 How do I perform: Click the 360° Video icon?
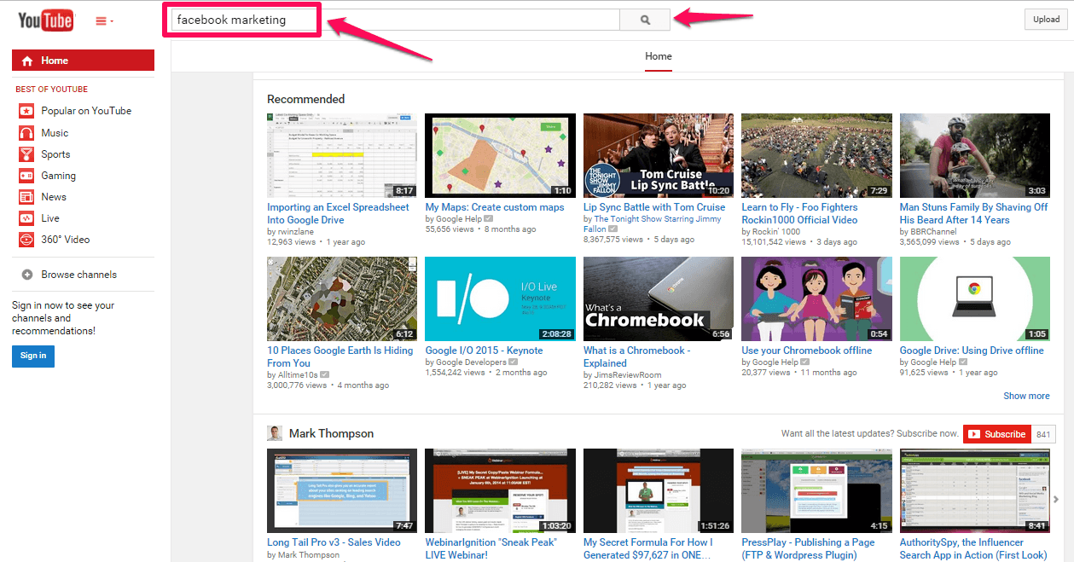[26, 240]
